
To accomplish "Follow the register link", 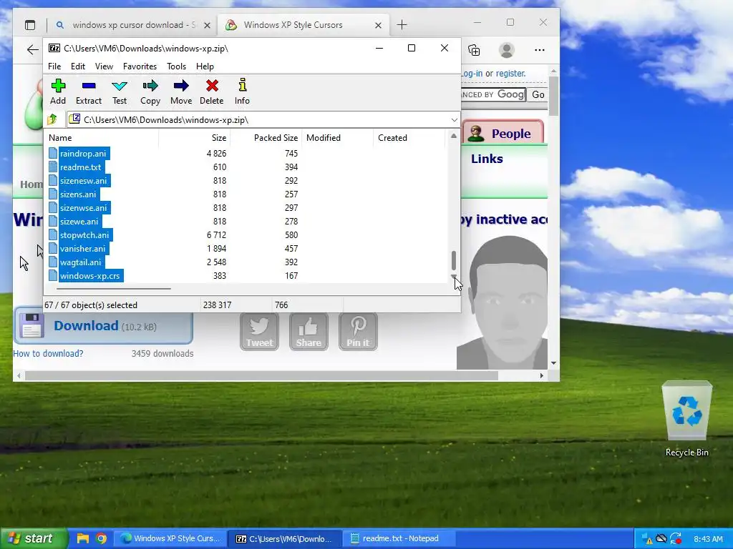I will click(x=510, y=74).
